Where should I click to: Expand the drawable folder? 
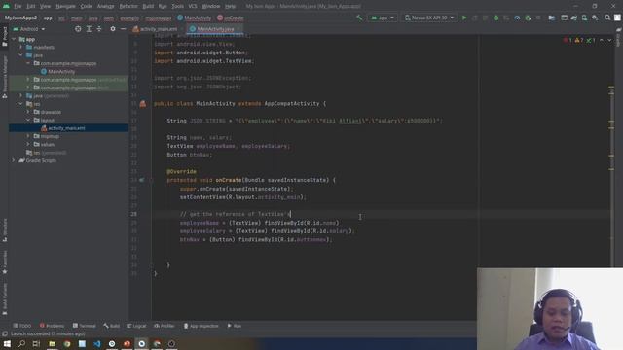point(28,112)
